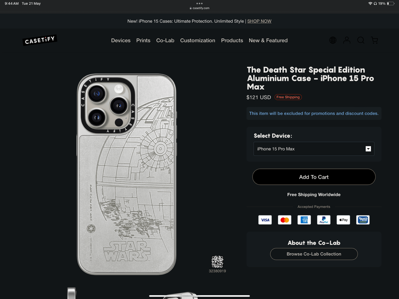Tap the casetify.com address bar
Image resolution: width=399 pixels, height=299 pixels.
199,8
